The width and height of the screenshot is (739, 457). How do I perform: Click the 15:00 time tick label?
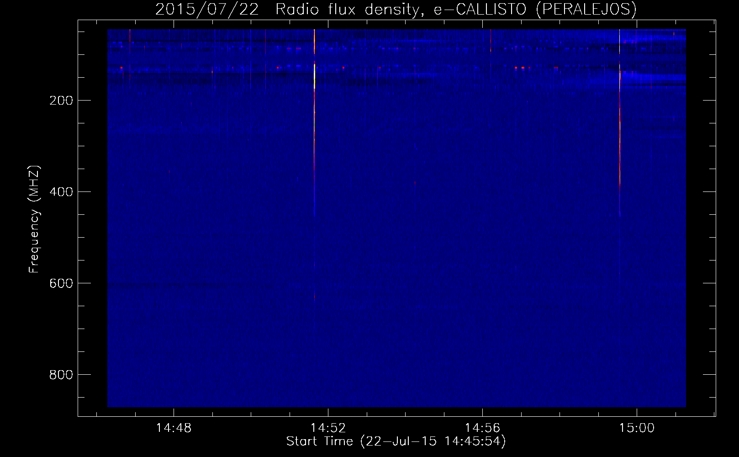pyautogui.click(x=637, y=428)
